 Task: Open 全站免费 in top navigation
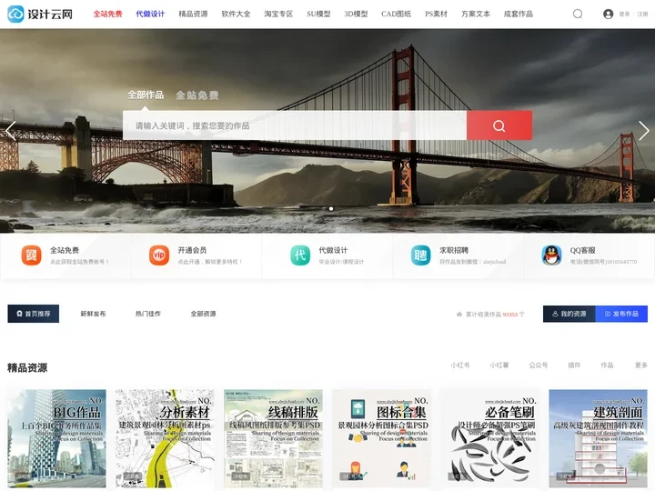coord(107,15)
